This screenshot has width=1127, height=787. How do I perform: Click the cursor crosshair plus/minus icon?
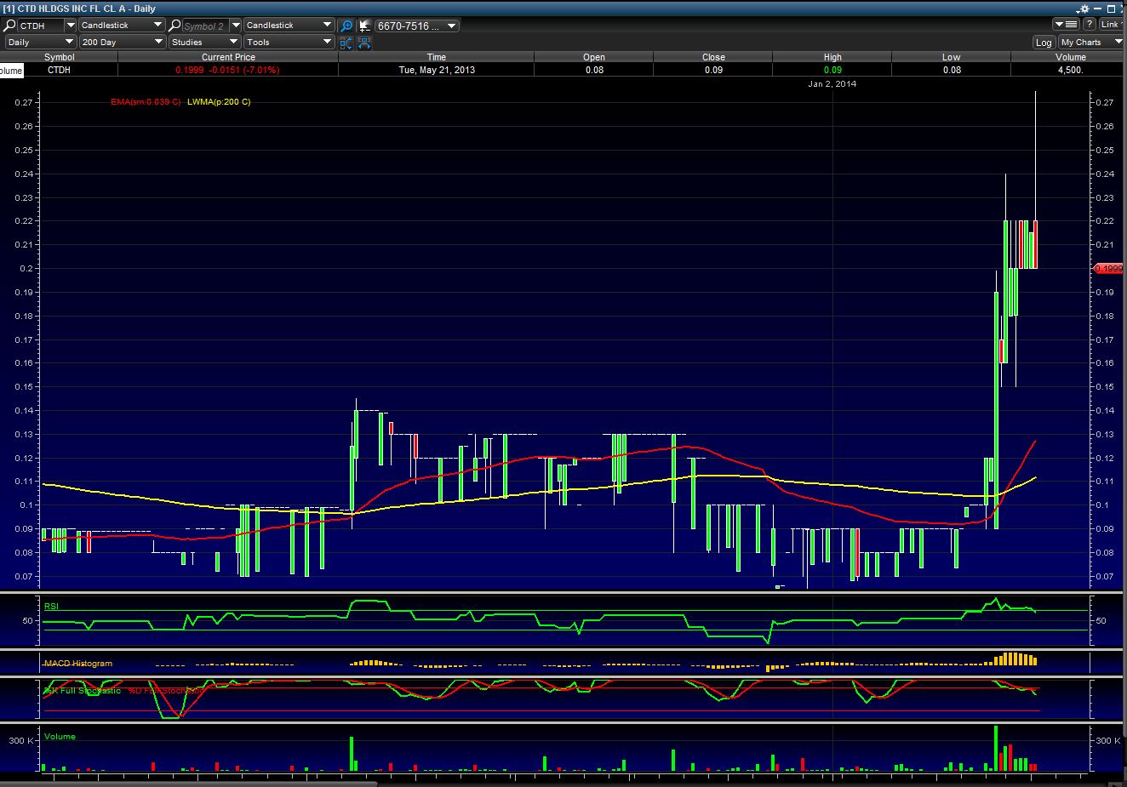click(x=364, y=26)
